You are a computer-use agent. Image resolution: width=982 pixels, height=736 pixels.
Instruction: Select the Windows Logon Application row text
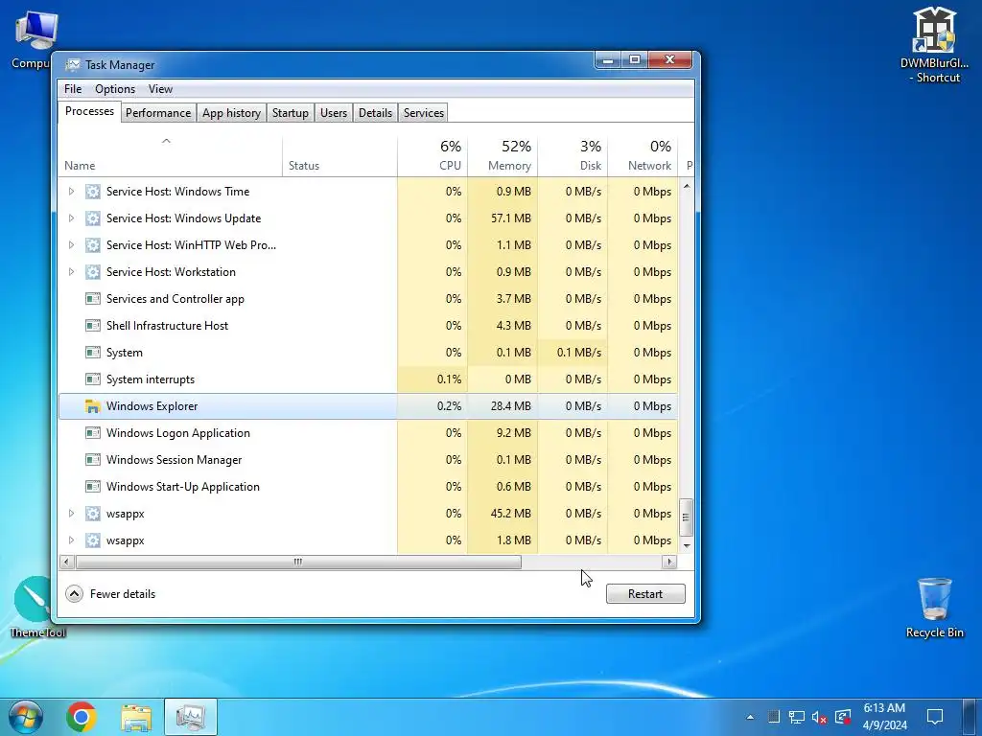pyautogui.click(x=177, y=433)
